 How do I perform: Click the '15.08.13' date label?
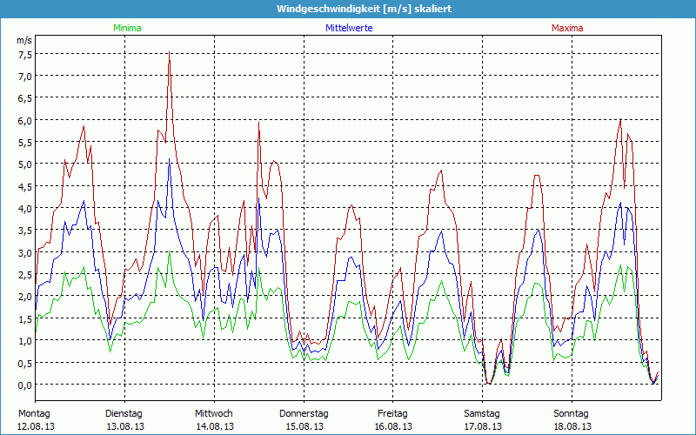point(304,426)
